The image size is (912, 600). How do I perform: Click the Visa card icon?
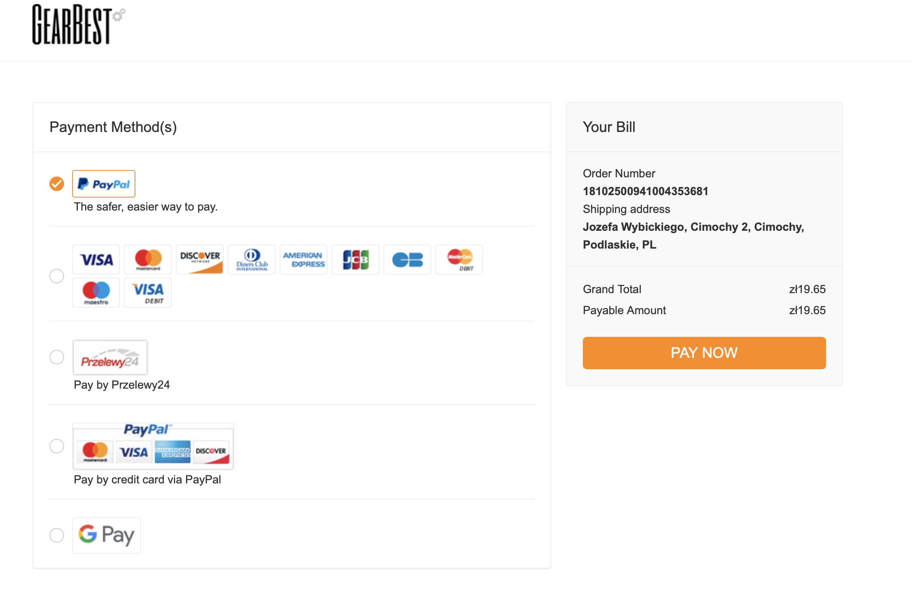click(96, 260)
